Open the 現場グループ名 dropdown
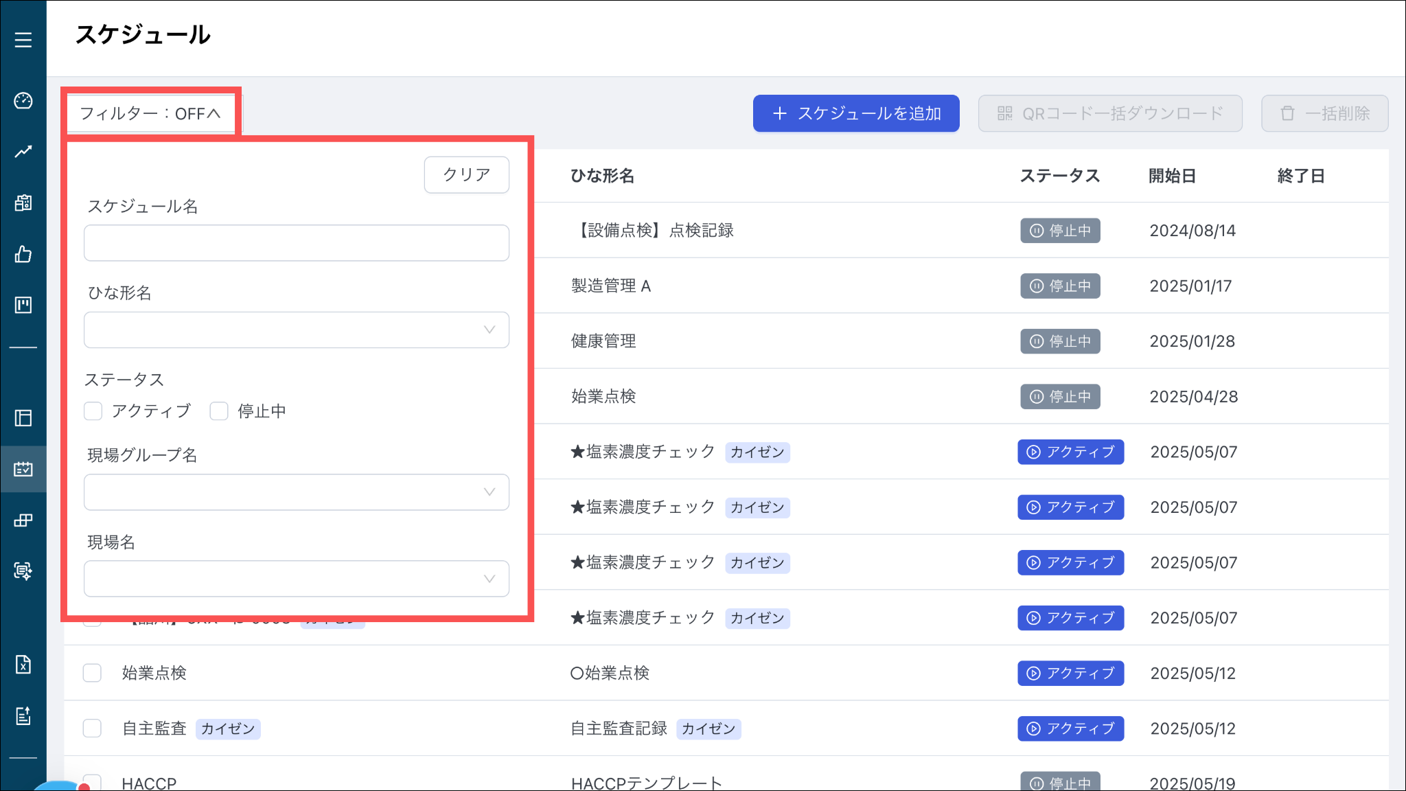Screen dimensions: 1406x791 tap(296, 492)
